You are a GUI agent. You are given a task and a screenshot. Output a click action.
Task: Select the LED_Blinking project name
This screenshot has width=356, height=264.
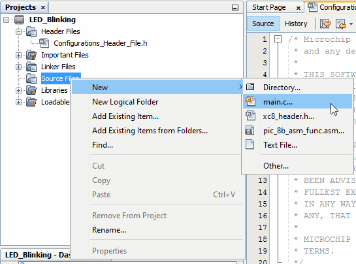point(52,20)
